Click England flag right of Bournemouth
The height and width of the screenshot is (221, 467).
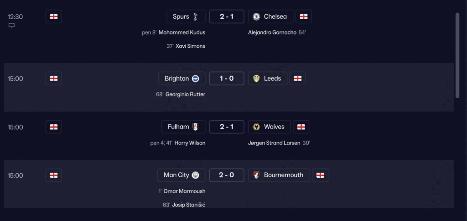click(320, 175)
